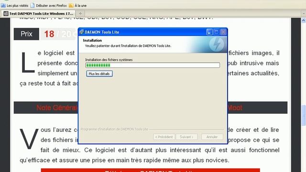This screenshot has width=306, height=172.
Task: Click the DAEMON Tools Lite maximize button
Action: (x=217, y=32)
